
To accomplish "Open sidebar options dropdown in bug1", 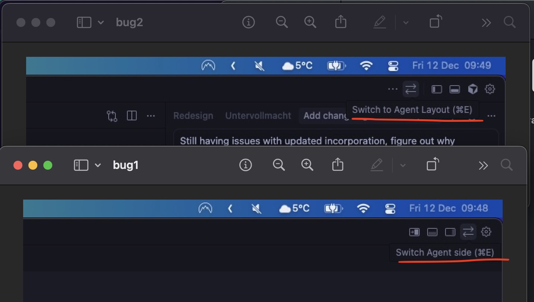I will [98, 165].
